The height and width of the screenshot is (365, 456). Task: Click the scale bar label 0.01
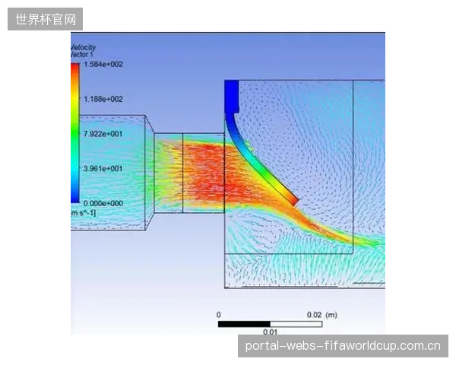270,332
